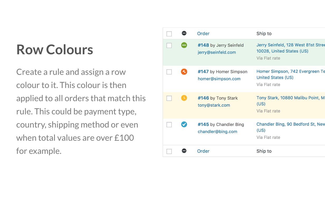The height and width of the screenshot is (220, 325).
Task: Toggle the select-all checkbox in the table footer
Action: [169, 151]
